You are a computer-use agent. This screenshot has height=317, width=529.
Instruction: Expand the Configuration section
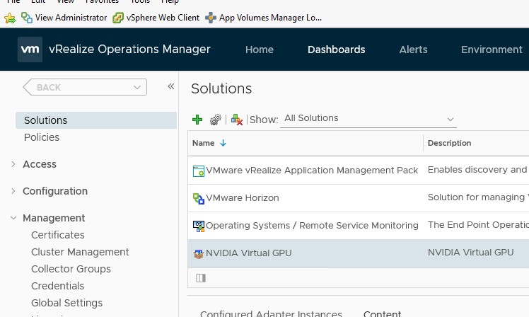point(13,191)
